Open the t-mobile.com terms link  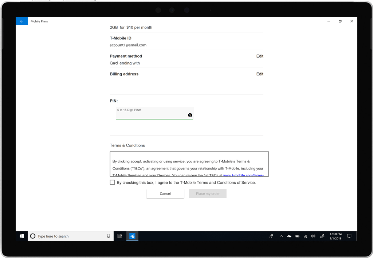click(243, 175)
